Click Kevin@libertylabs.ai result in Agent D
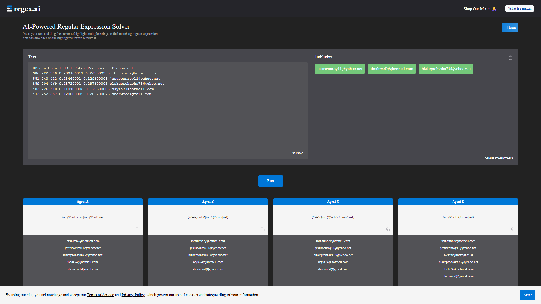 click(458, 255)
